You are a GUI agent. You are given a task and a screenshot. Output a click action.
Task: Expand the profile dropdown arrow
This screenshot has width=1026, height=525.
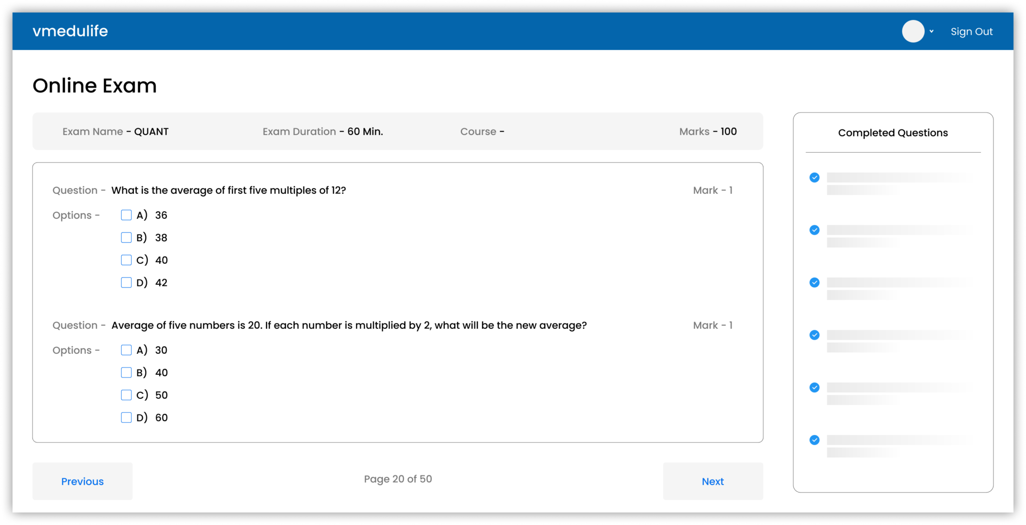[x=931, y=31]
